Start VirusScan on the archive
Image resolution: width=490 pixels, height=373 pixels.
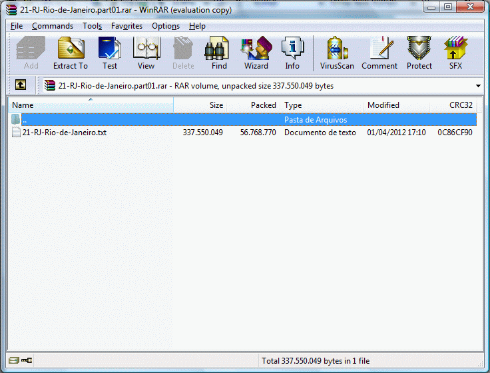coord(338,53)
